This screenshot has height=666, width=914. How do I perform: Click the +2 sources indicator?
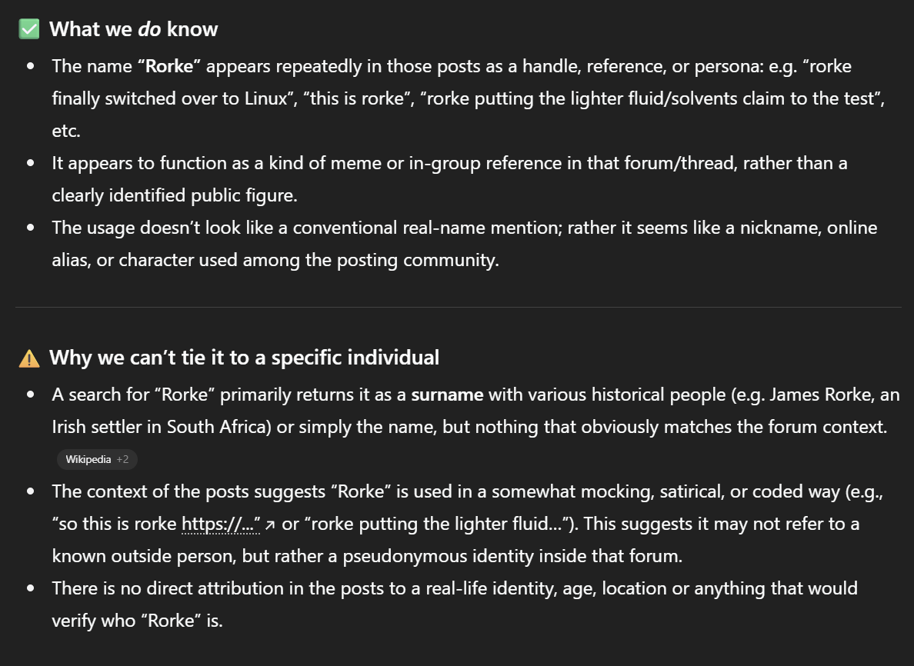122,459
